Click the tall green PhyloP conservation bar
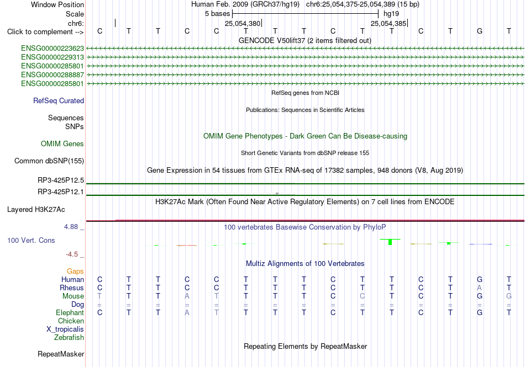525x367 pixels. pos(390,242)
